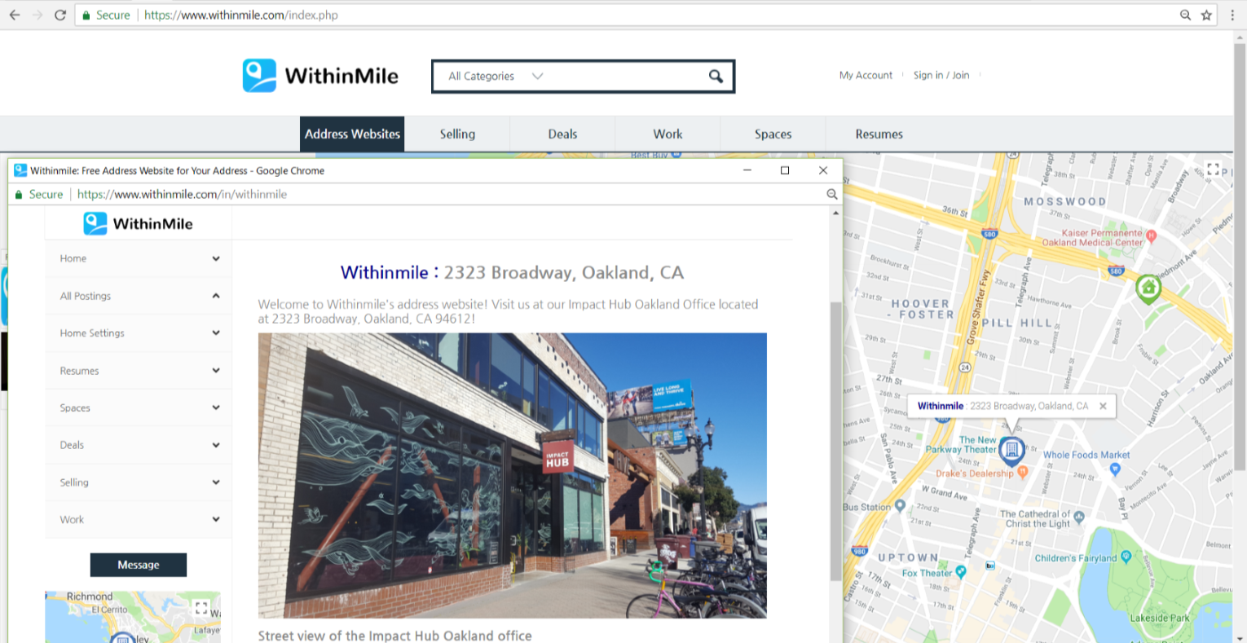Image resolution: width=1247 pixels, height=643 pixels.
Task: Click the search magnifier in the search box
Action: click(x=716, y=76)
